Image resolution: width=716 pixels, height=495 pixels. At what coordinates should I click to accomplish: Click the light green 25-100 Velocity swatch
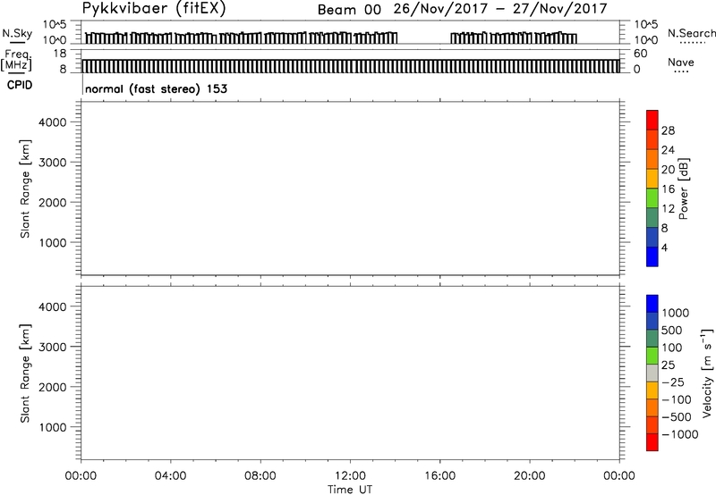652,356
